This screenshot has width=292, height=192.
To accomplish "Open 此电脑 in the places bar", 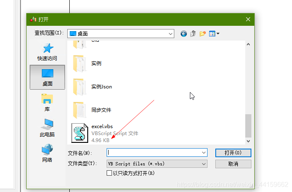I will click(47, 128).
